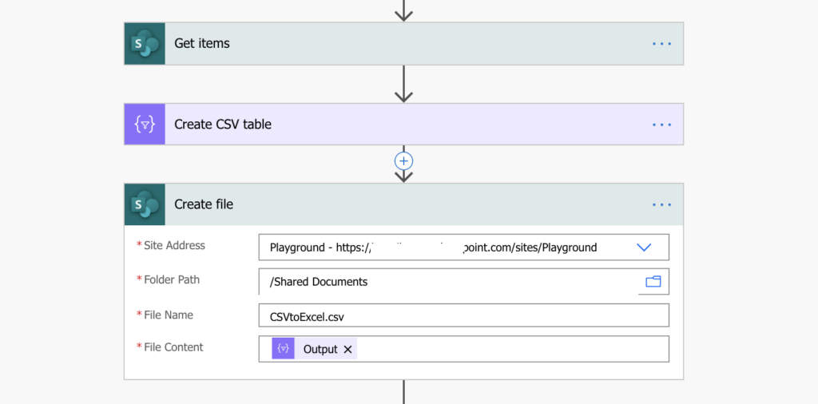Click the Folder Path field with /Shared Documents
Screen dimensions: 818x404
[x=464, y=282]
